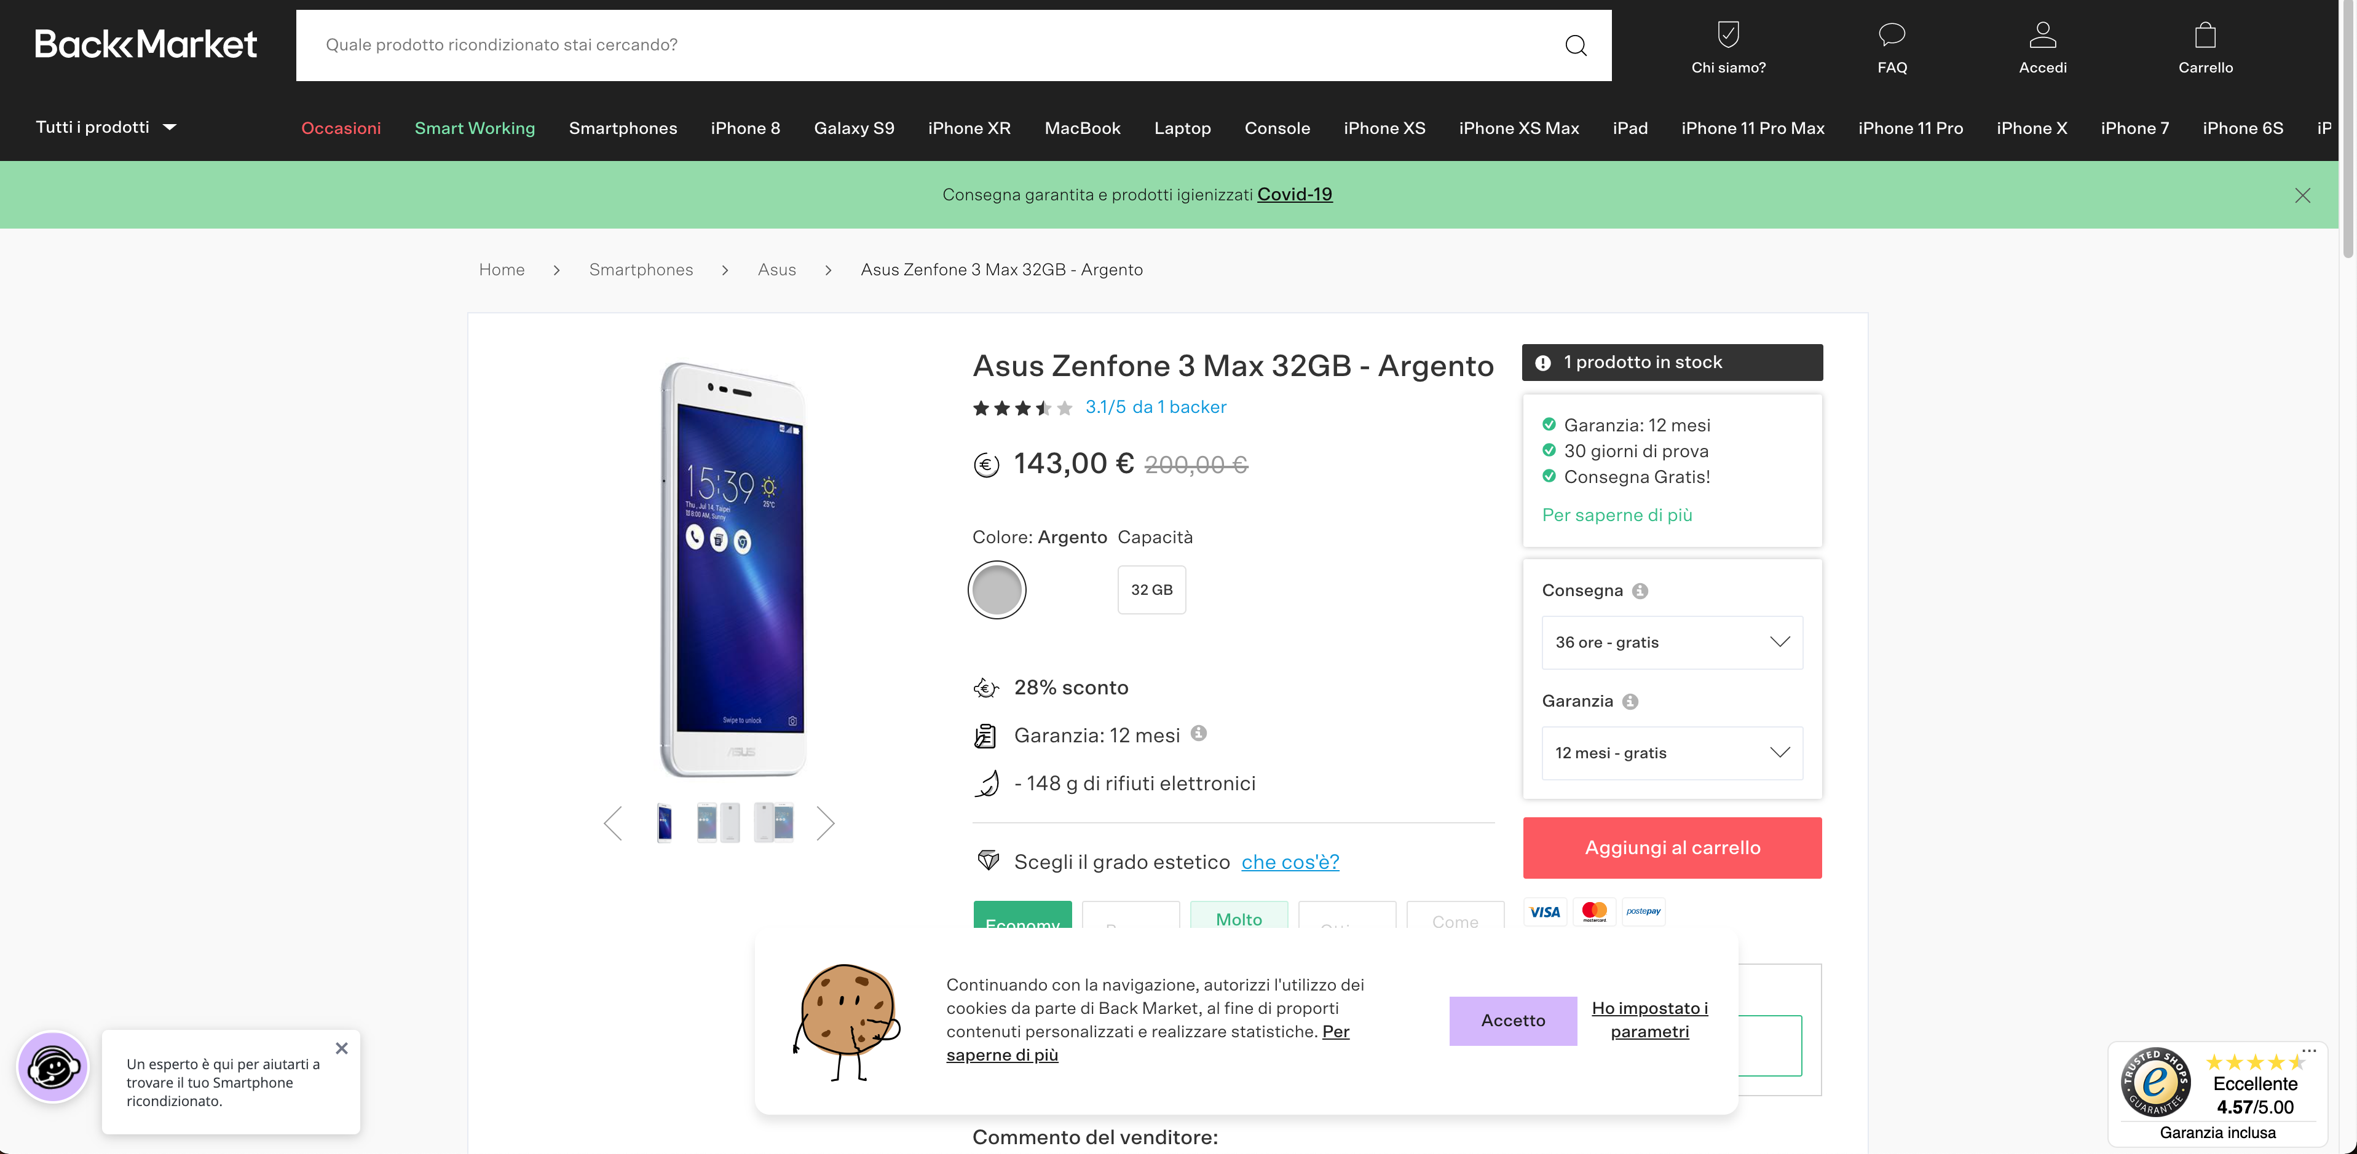2357x1154 pixels.
Task: Open the Chi siamo shield icon
Action: coord(1727,35)
